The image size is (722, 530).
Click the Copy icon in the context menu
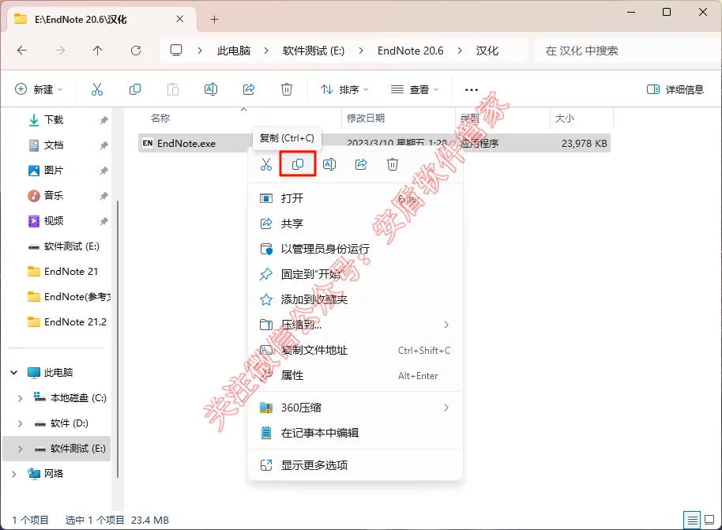298,164
